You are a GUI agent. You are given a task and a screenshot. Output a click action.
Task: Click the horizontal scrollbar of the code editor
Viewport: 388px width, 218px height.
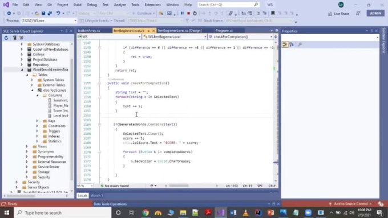[x=179, y=186]
